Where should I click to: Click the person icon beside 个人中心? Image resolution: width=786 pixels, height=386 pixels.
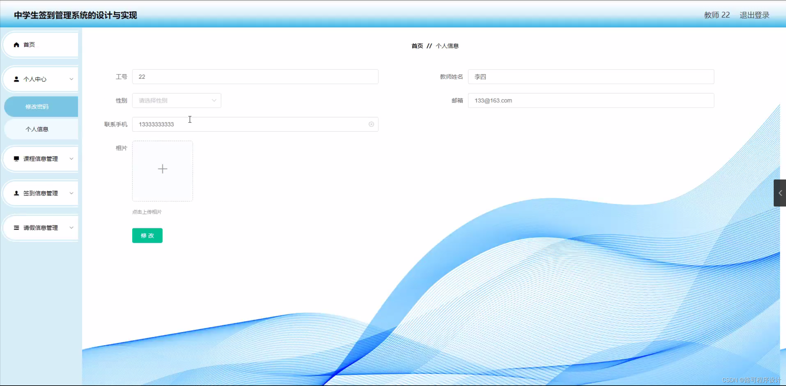click(17, 79)
